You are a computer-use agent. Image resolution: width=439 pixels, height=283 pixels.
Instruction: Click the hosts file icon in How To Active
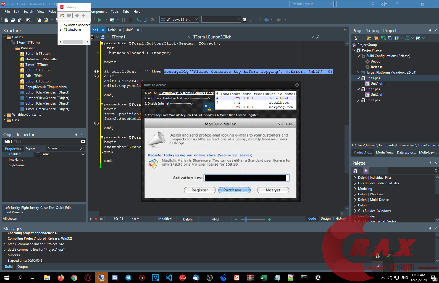point(208,107)
